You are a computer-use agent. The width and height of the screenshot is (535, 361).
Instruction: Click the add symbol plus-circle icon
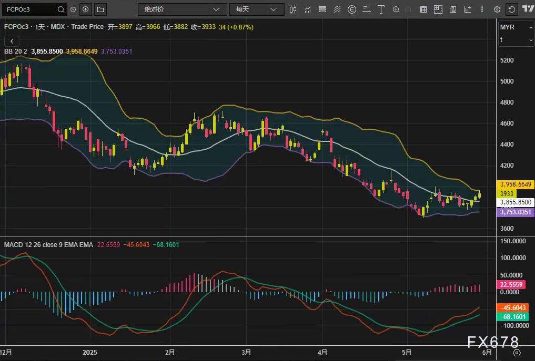click(86, 9)
